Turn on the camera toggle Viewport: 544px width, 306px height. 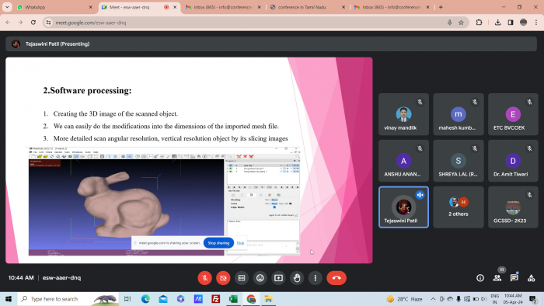223,278
